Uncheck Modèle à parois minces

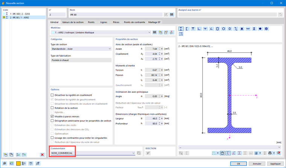click(x=52, y=116)
